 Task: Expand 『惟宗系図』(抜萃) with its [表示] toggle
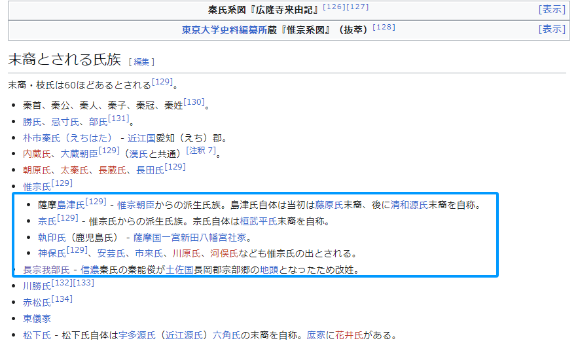coord(552,29)
